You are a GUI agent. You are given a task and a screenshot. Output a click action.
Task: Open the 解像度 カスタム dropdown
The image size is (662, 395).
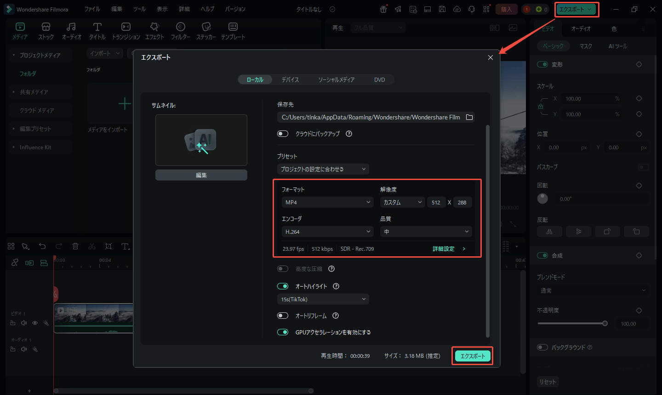tap(403, 202)
